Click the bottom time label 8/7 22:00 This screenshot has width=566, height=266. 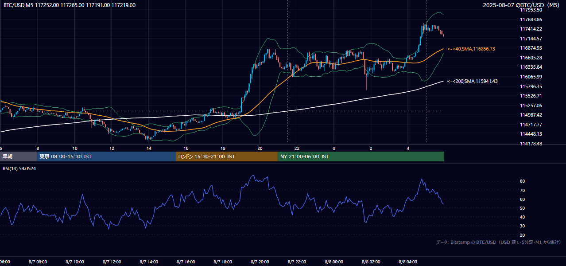[297, 262]
